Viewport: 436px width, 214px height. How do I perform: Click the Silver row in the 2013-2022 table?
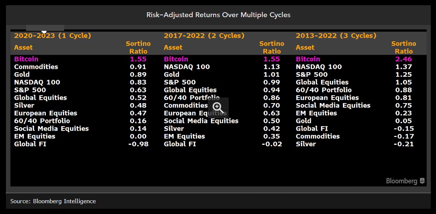306,144
